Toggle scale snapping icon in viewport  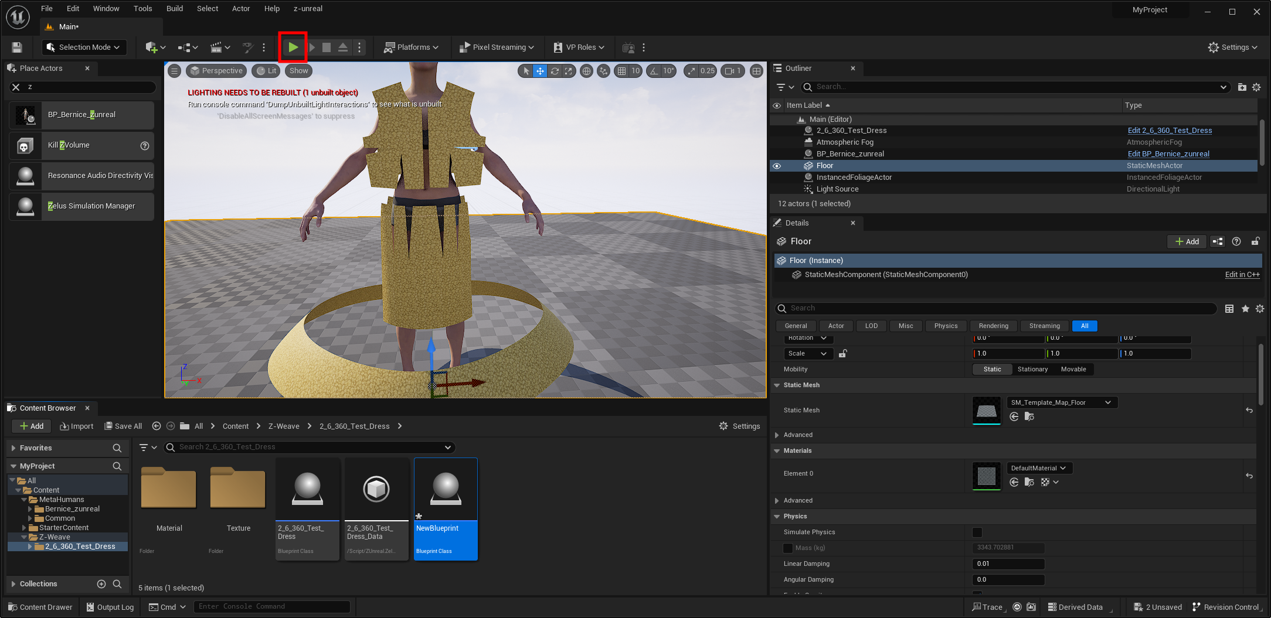[692, 71]
